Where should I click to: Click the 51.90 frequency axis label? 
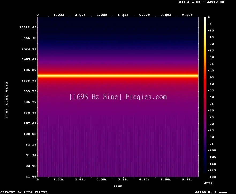pyautogui.click(x=31, y=155)
